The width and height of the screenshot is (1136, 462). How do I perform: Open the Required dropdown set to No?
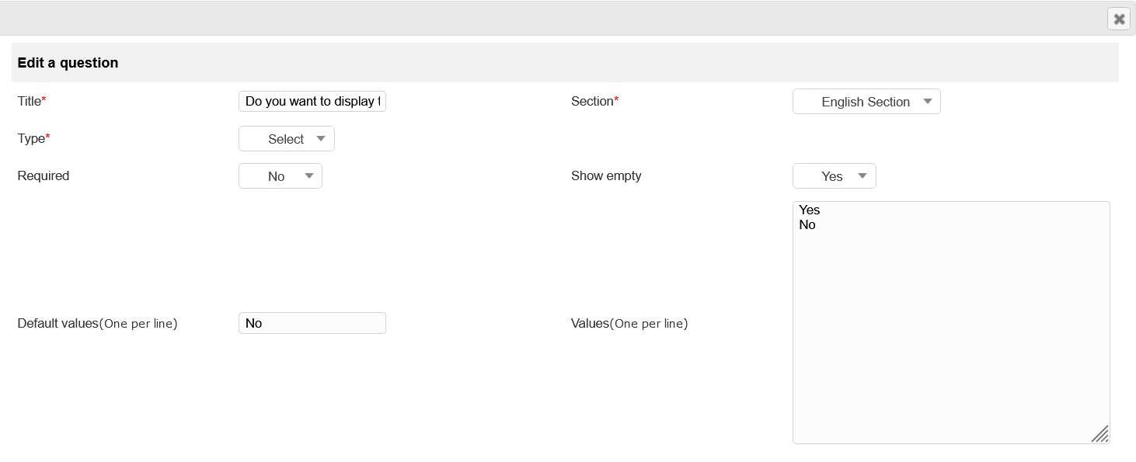tap(280, 175)
